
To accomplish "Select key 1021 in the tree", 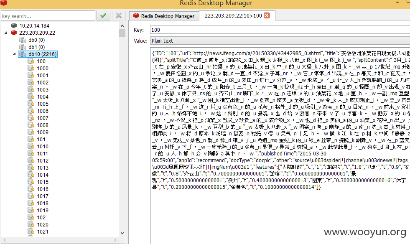I will click(43, 232).
